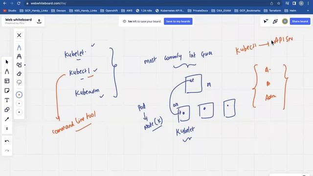Click the browser share page icon
This screenshot has height=176, width=313.
tap(272, 3)
